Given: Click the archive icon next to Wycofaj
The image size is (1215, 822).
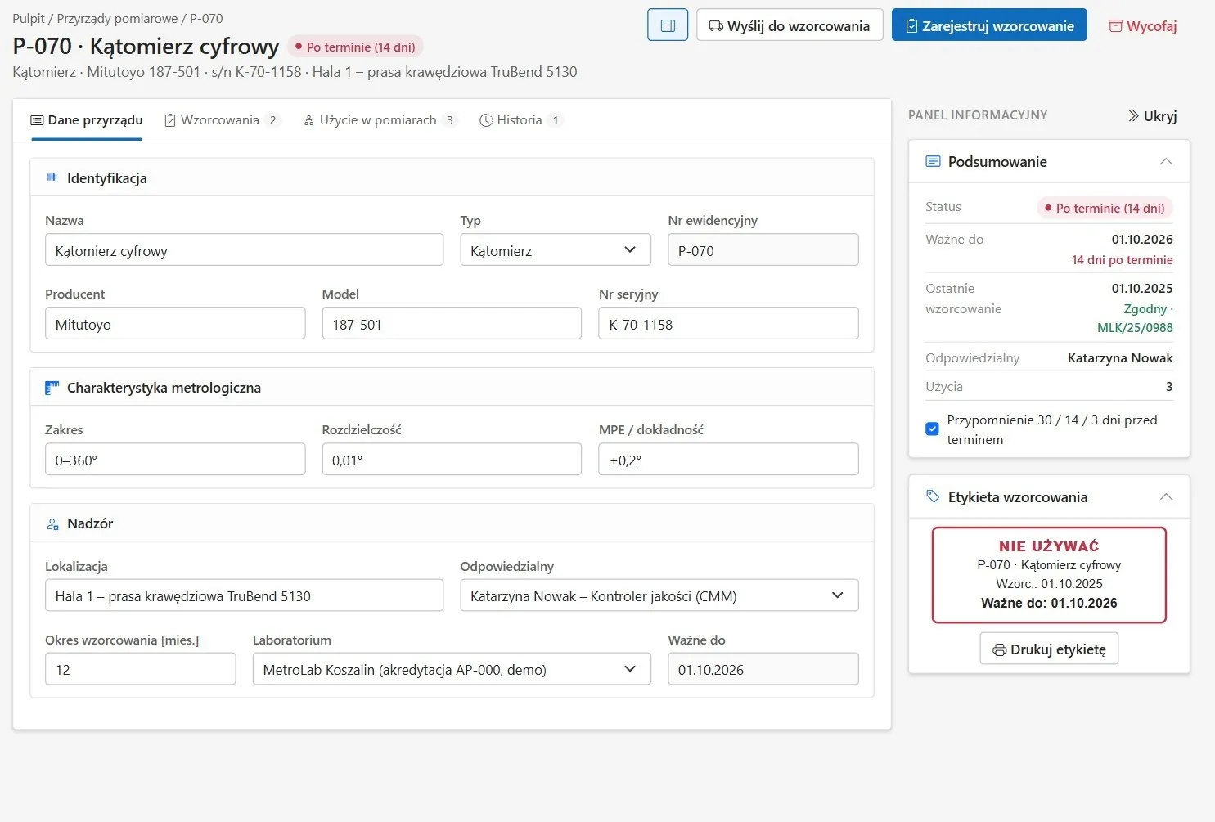Looking at the screenshot, I should 1115,26.
